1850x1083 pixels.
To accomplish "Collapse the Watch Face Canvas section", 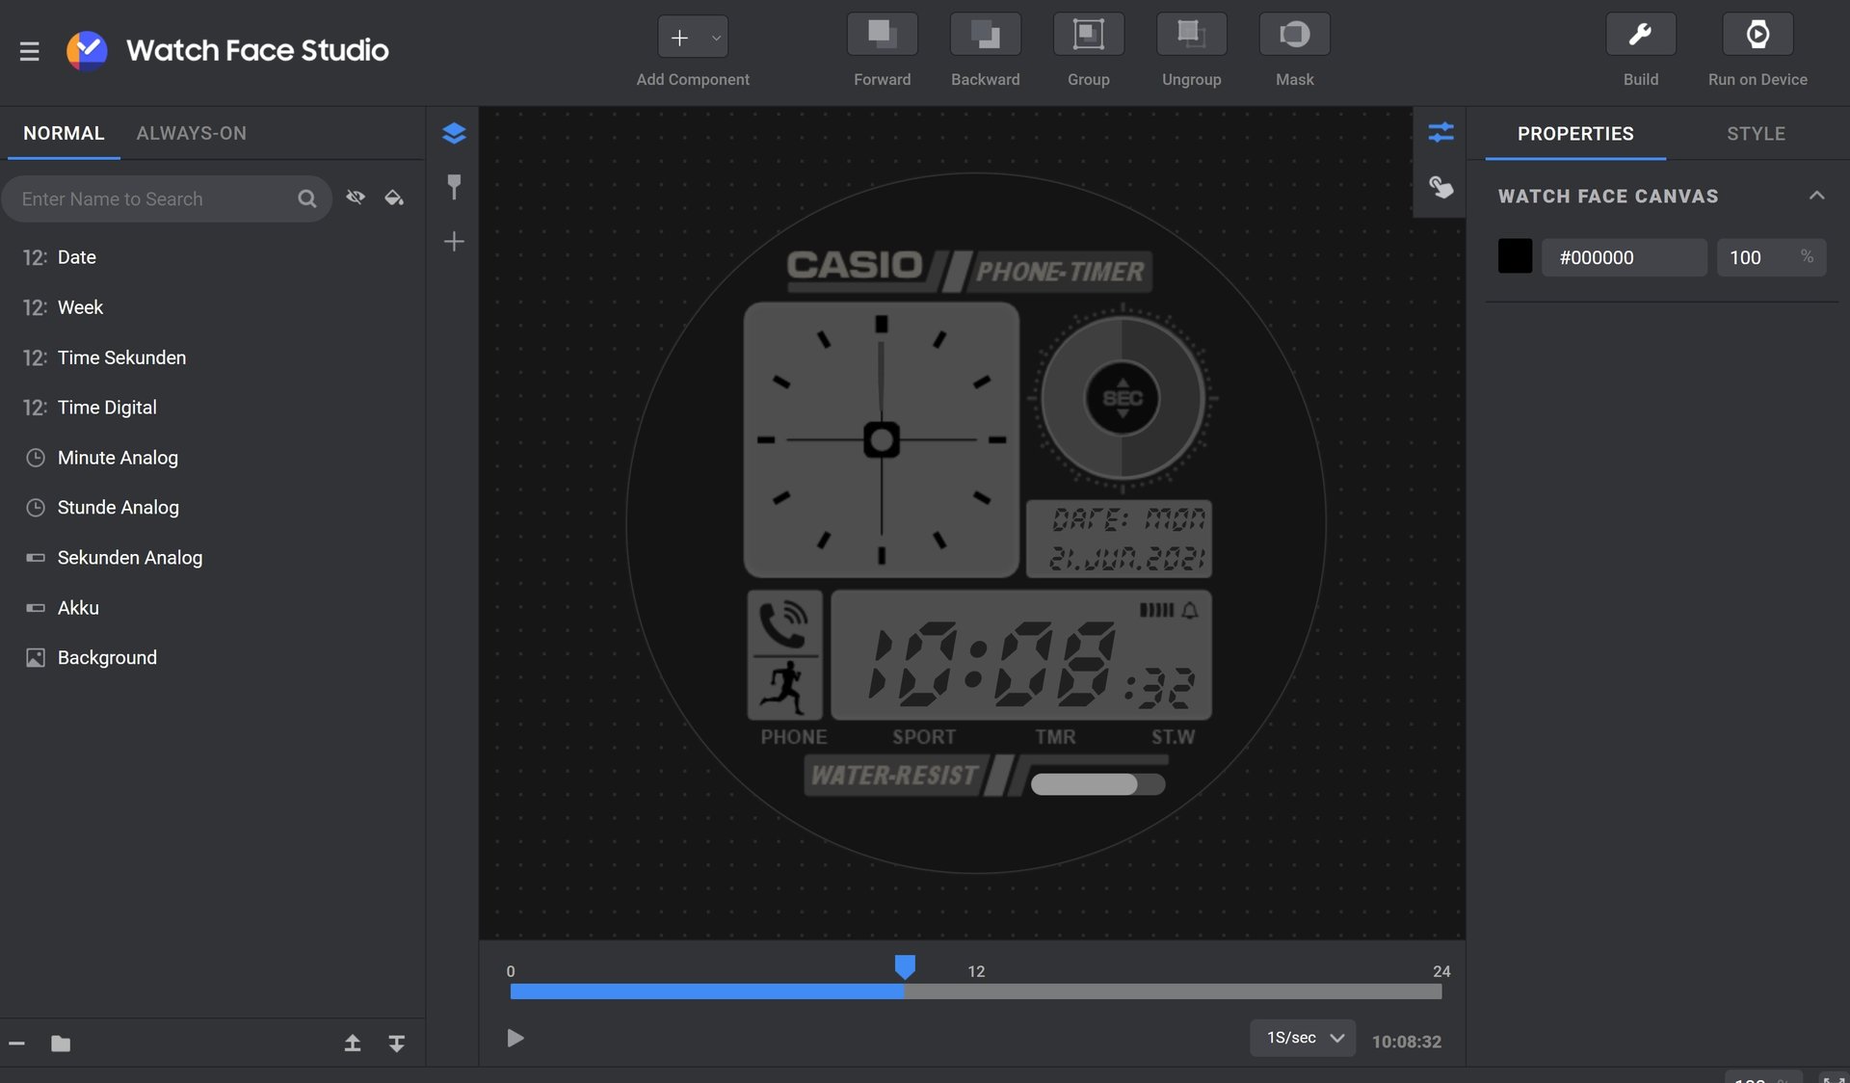I will pyautogui.click(x=1816, y=196).
